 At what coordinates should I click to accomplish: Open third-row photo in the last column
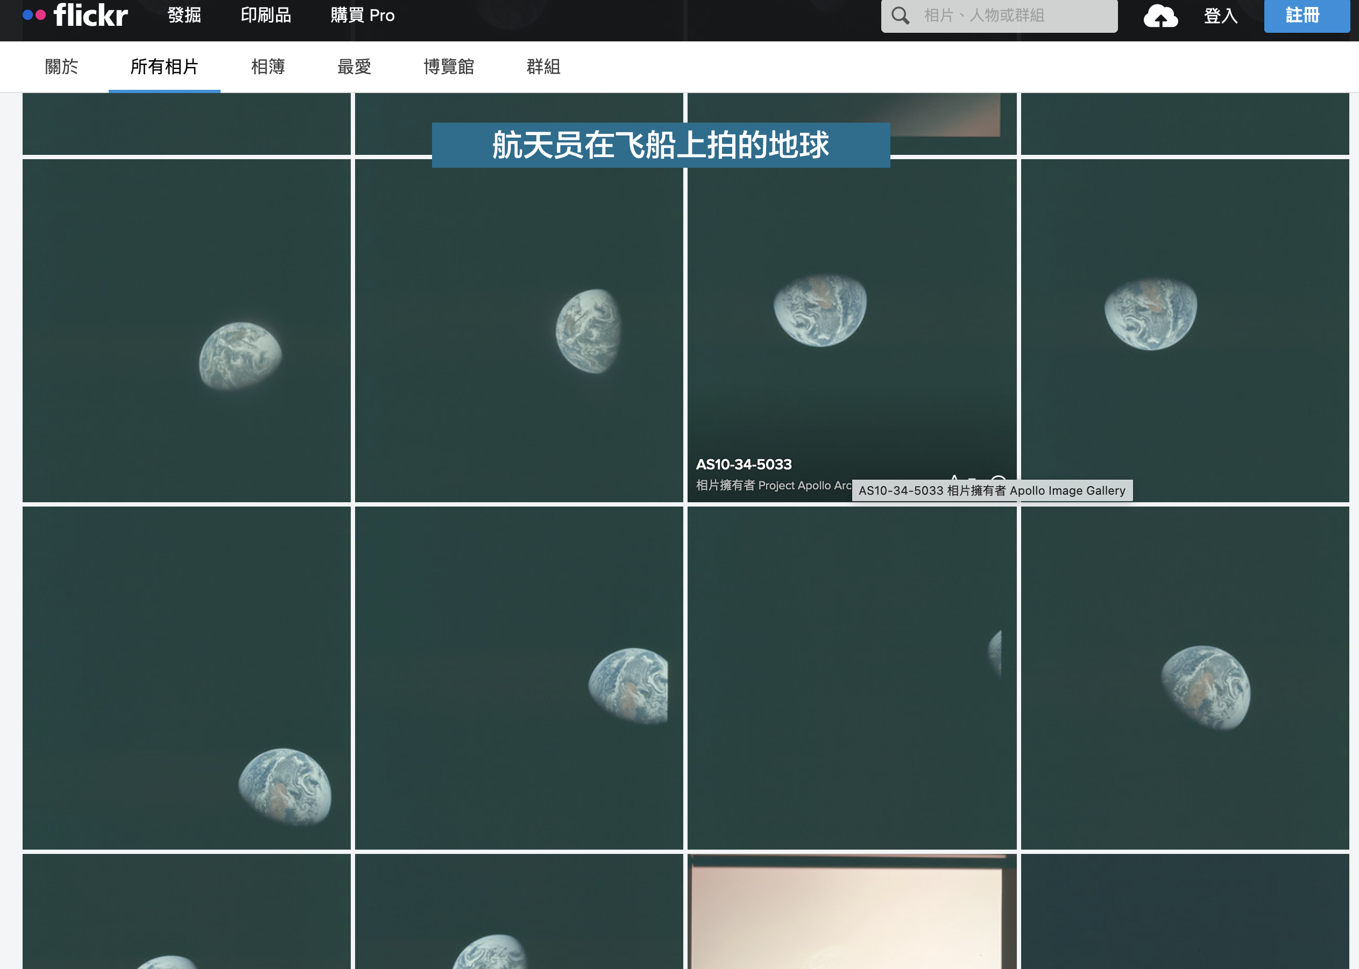click(x=1185, y=678)
